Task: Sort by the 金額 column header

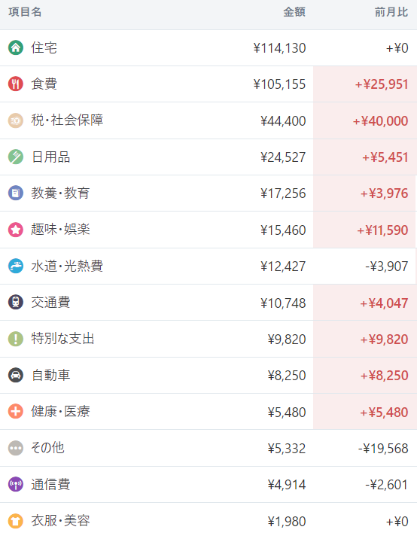Action: tap(294, 12)
